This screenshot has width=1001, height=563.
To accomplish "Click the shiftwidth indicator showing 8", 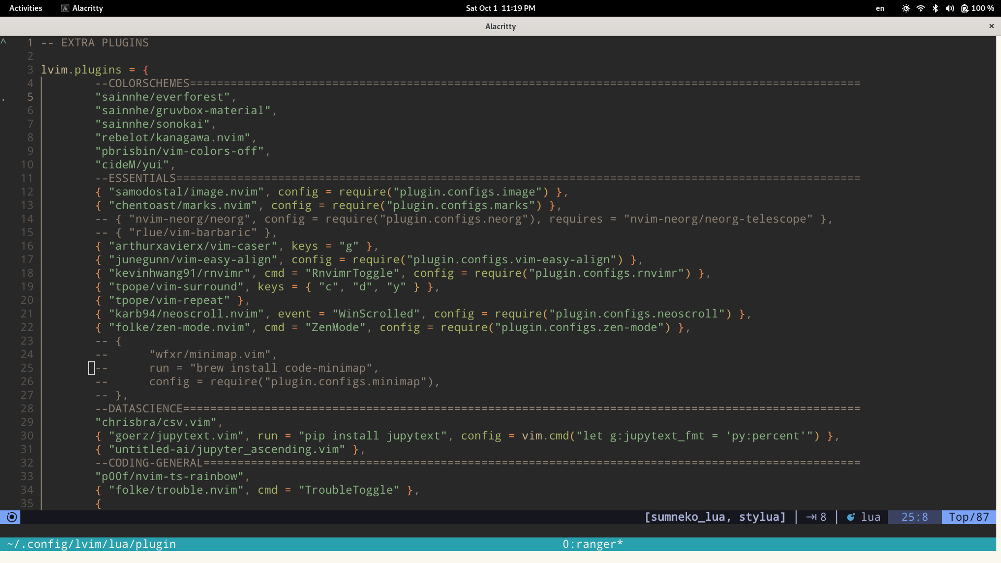I will (815, 517).
